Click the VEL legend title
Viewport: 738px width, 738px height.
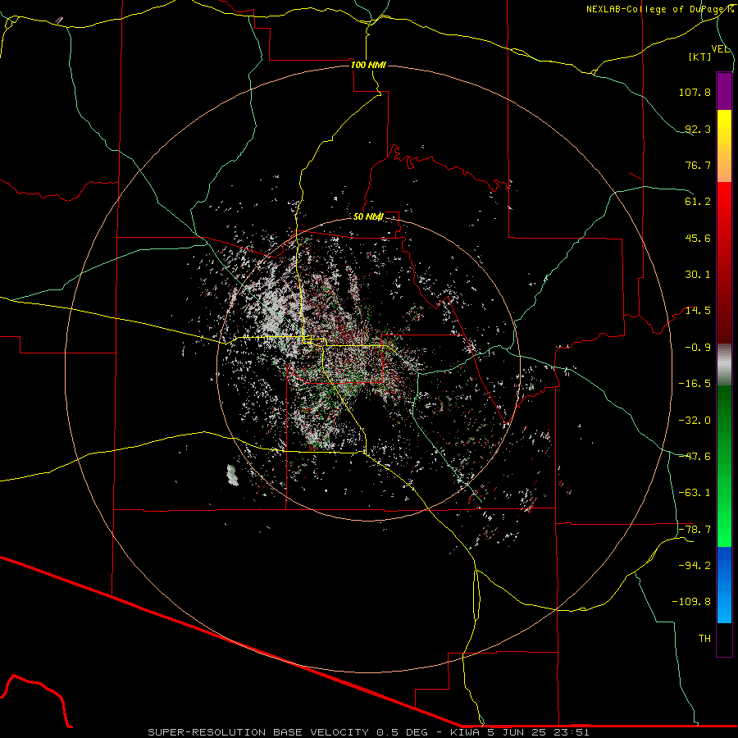click(x=721, y=49)
